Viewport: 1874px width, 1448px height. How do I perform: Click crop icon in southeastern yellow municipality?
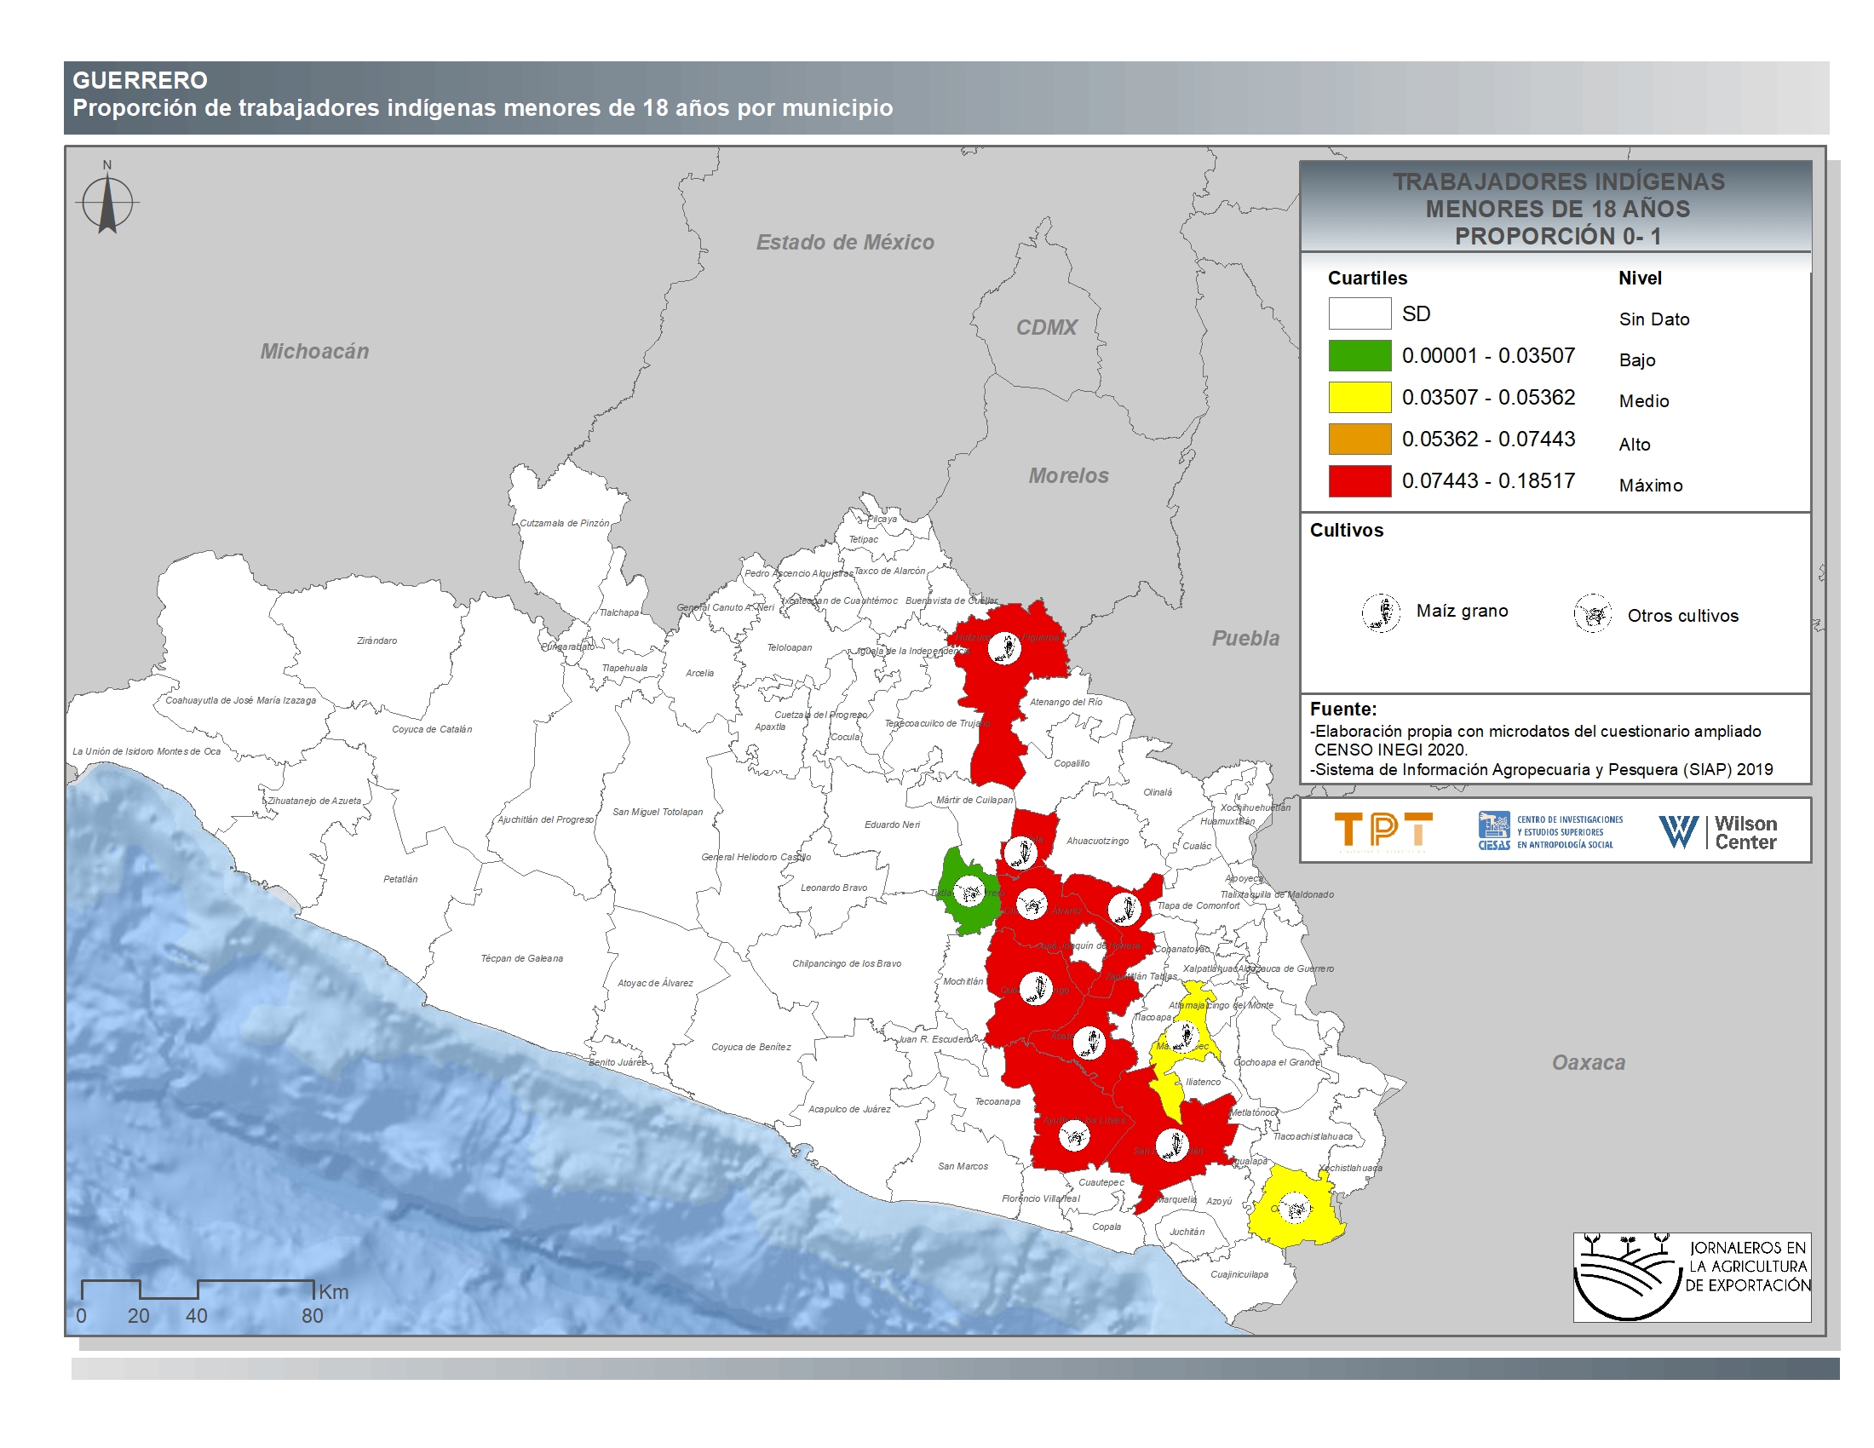click(x=1295, y=1209)
